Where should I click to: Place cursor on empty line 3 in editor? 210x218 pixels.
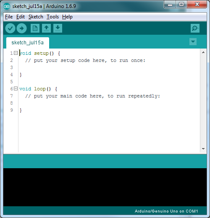pyautogui.click(x=109, y=67)
